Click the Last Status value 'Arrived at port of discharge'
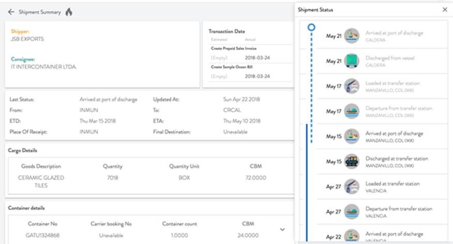453x244 pixels. pyautogui.click(x=108, y=99)
